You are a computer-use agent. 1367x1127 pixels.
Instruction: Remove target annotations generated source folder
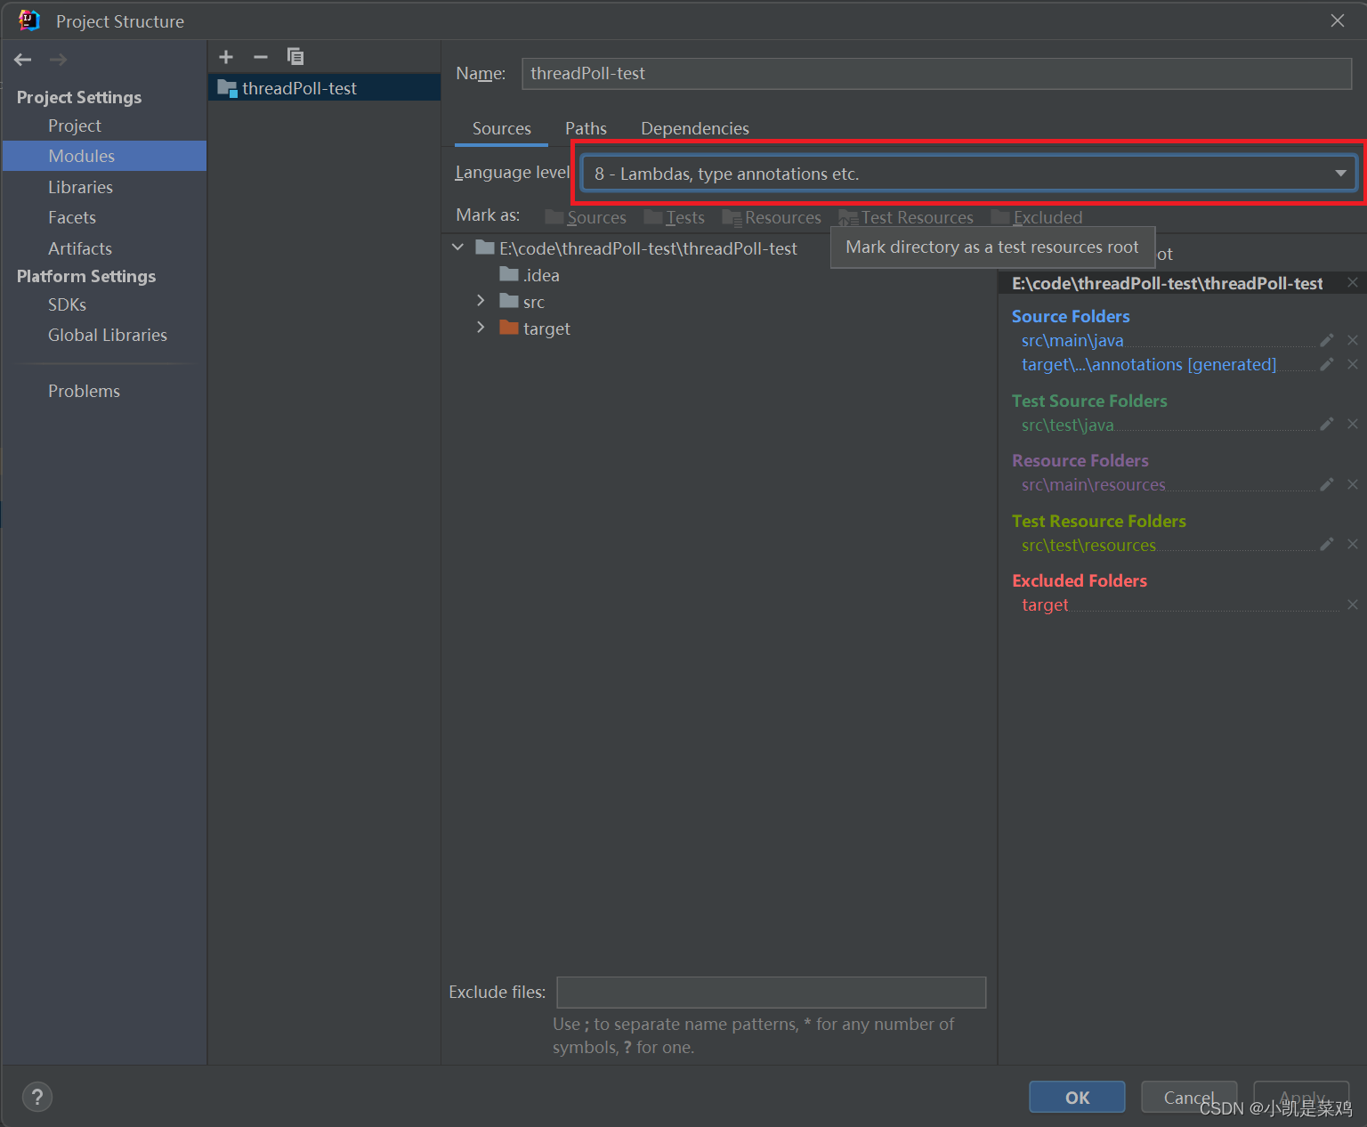point(1353,364)
